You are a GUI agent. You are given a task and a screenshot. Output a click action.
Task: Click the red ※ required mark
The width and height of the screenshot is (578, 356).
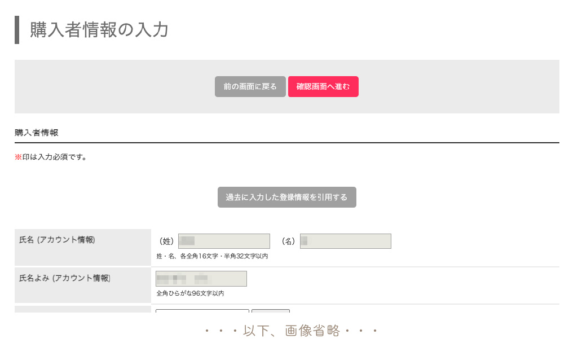click(18, 157)
